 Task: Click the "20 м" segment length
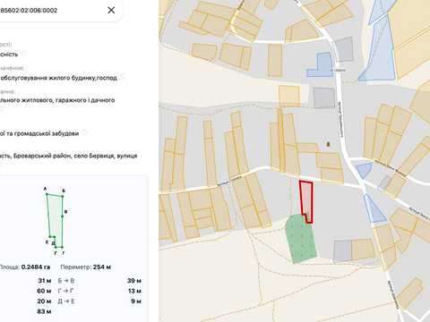tap(44, 301)
